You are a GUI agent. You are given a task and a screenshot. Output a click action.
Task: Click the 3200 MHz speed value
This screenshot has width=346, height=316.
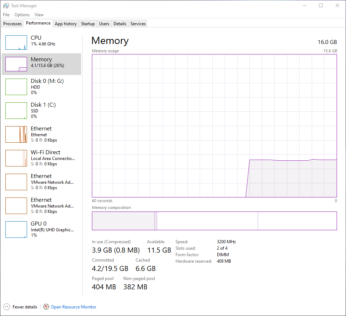(226, 242)
